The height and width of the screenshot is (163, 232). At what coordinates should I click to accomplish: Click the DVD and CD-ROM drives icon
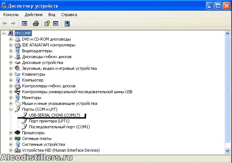click(x=18, y=39)
